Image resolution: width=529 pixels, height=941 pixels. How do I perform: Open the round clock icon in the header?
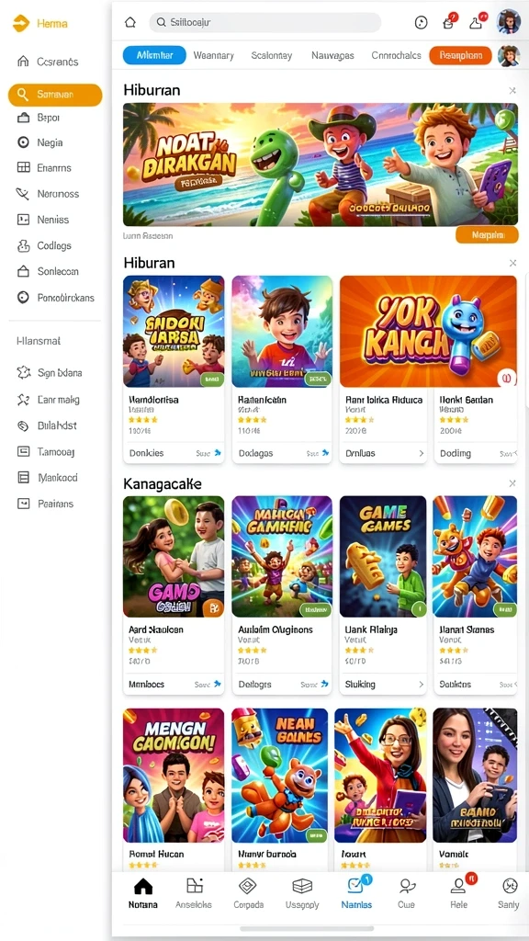[421, 23]
